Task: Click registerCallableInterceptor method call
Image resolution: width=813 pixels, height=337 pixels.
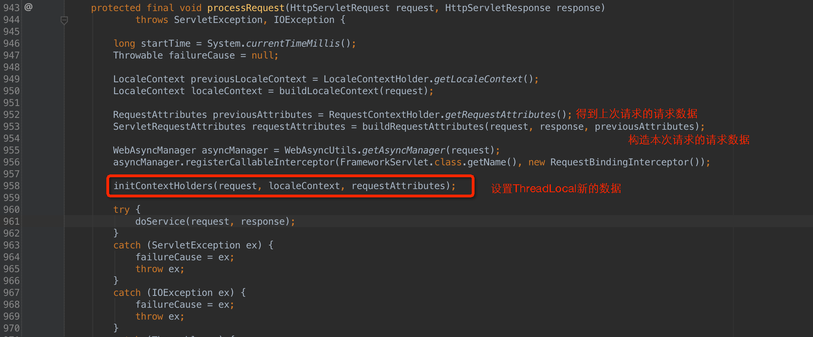Action: (260, 162)
